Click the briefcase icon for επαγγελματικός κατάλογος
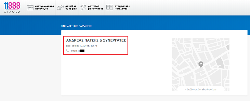This screenshot has height=101, width=250. 30,7
